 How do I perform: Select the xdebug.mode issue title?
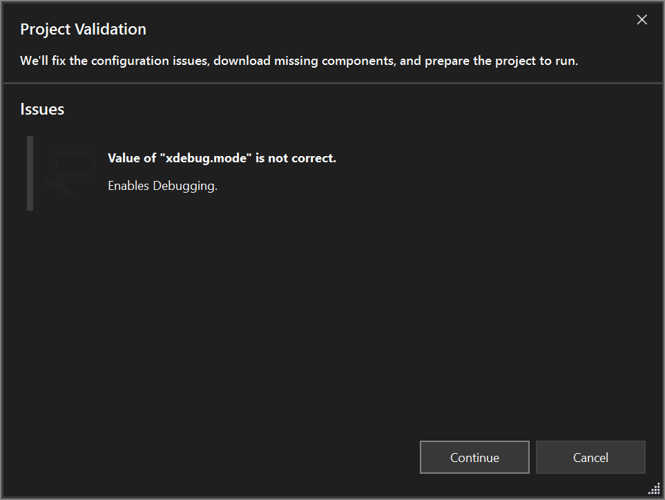pos(222,158)
